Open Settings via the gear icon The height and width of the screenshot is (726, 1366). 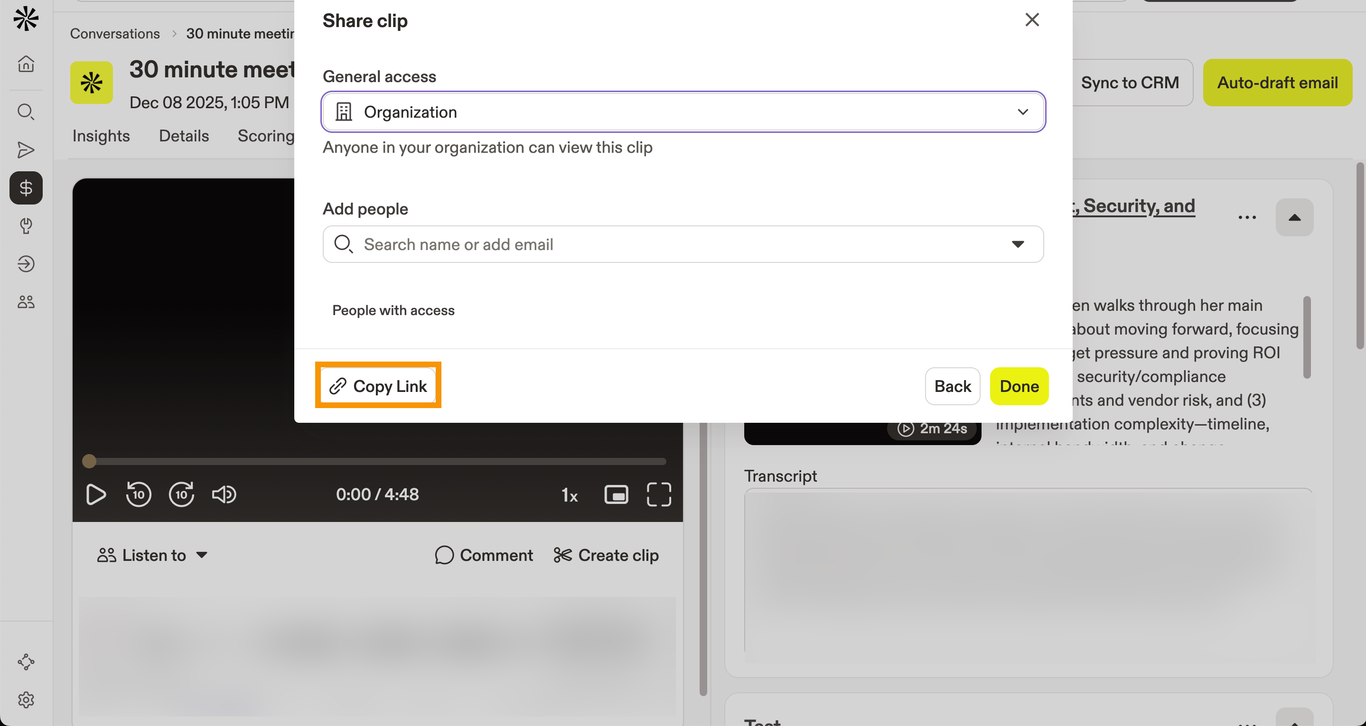26,699
